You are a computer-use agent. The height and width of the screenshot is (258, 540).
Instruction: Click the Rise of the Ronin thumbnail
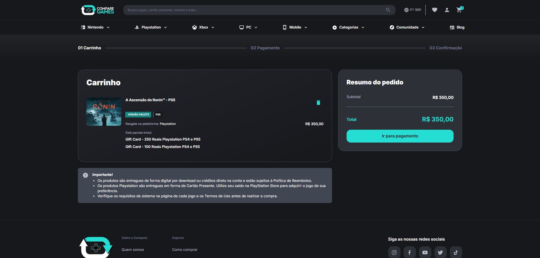(104, 112)
